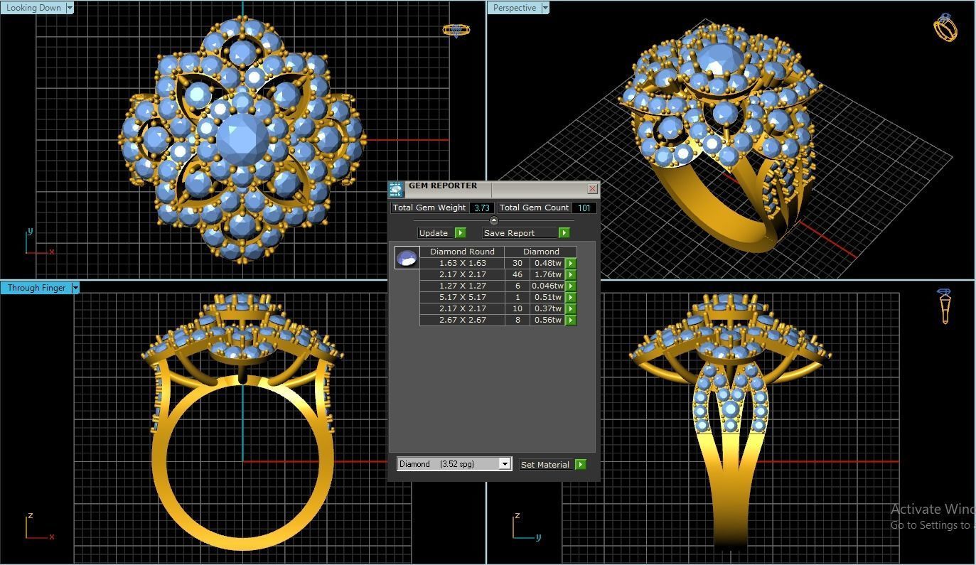
Task: Click the green arrow for 0.37tw row
Action: [x=570, y=308]
